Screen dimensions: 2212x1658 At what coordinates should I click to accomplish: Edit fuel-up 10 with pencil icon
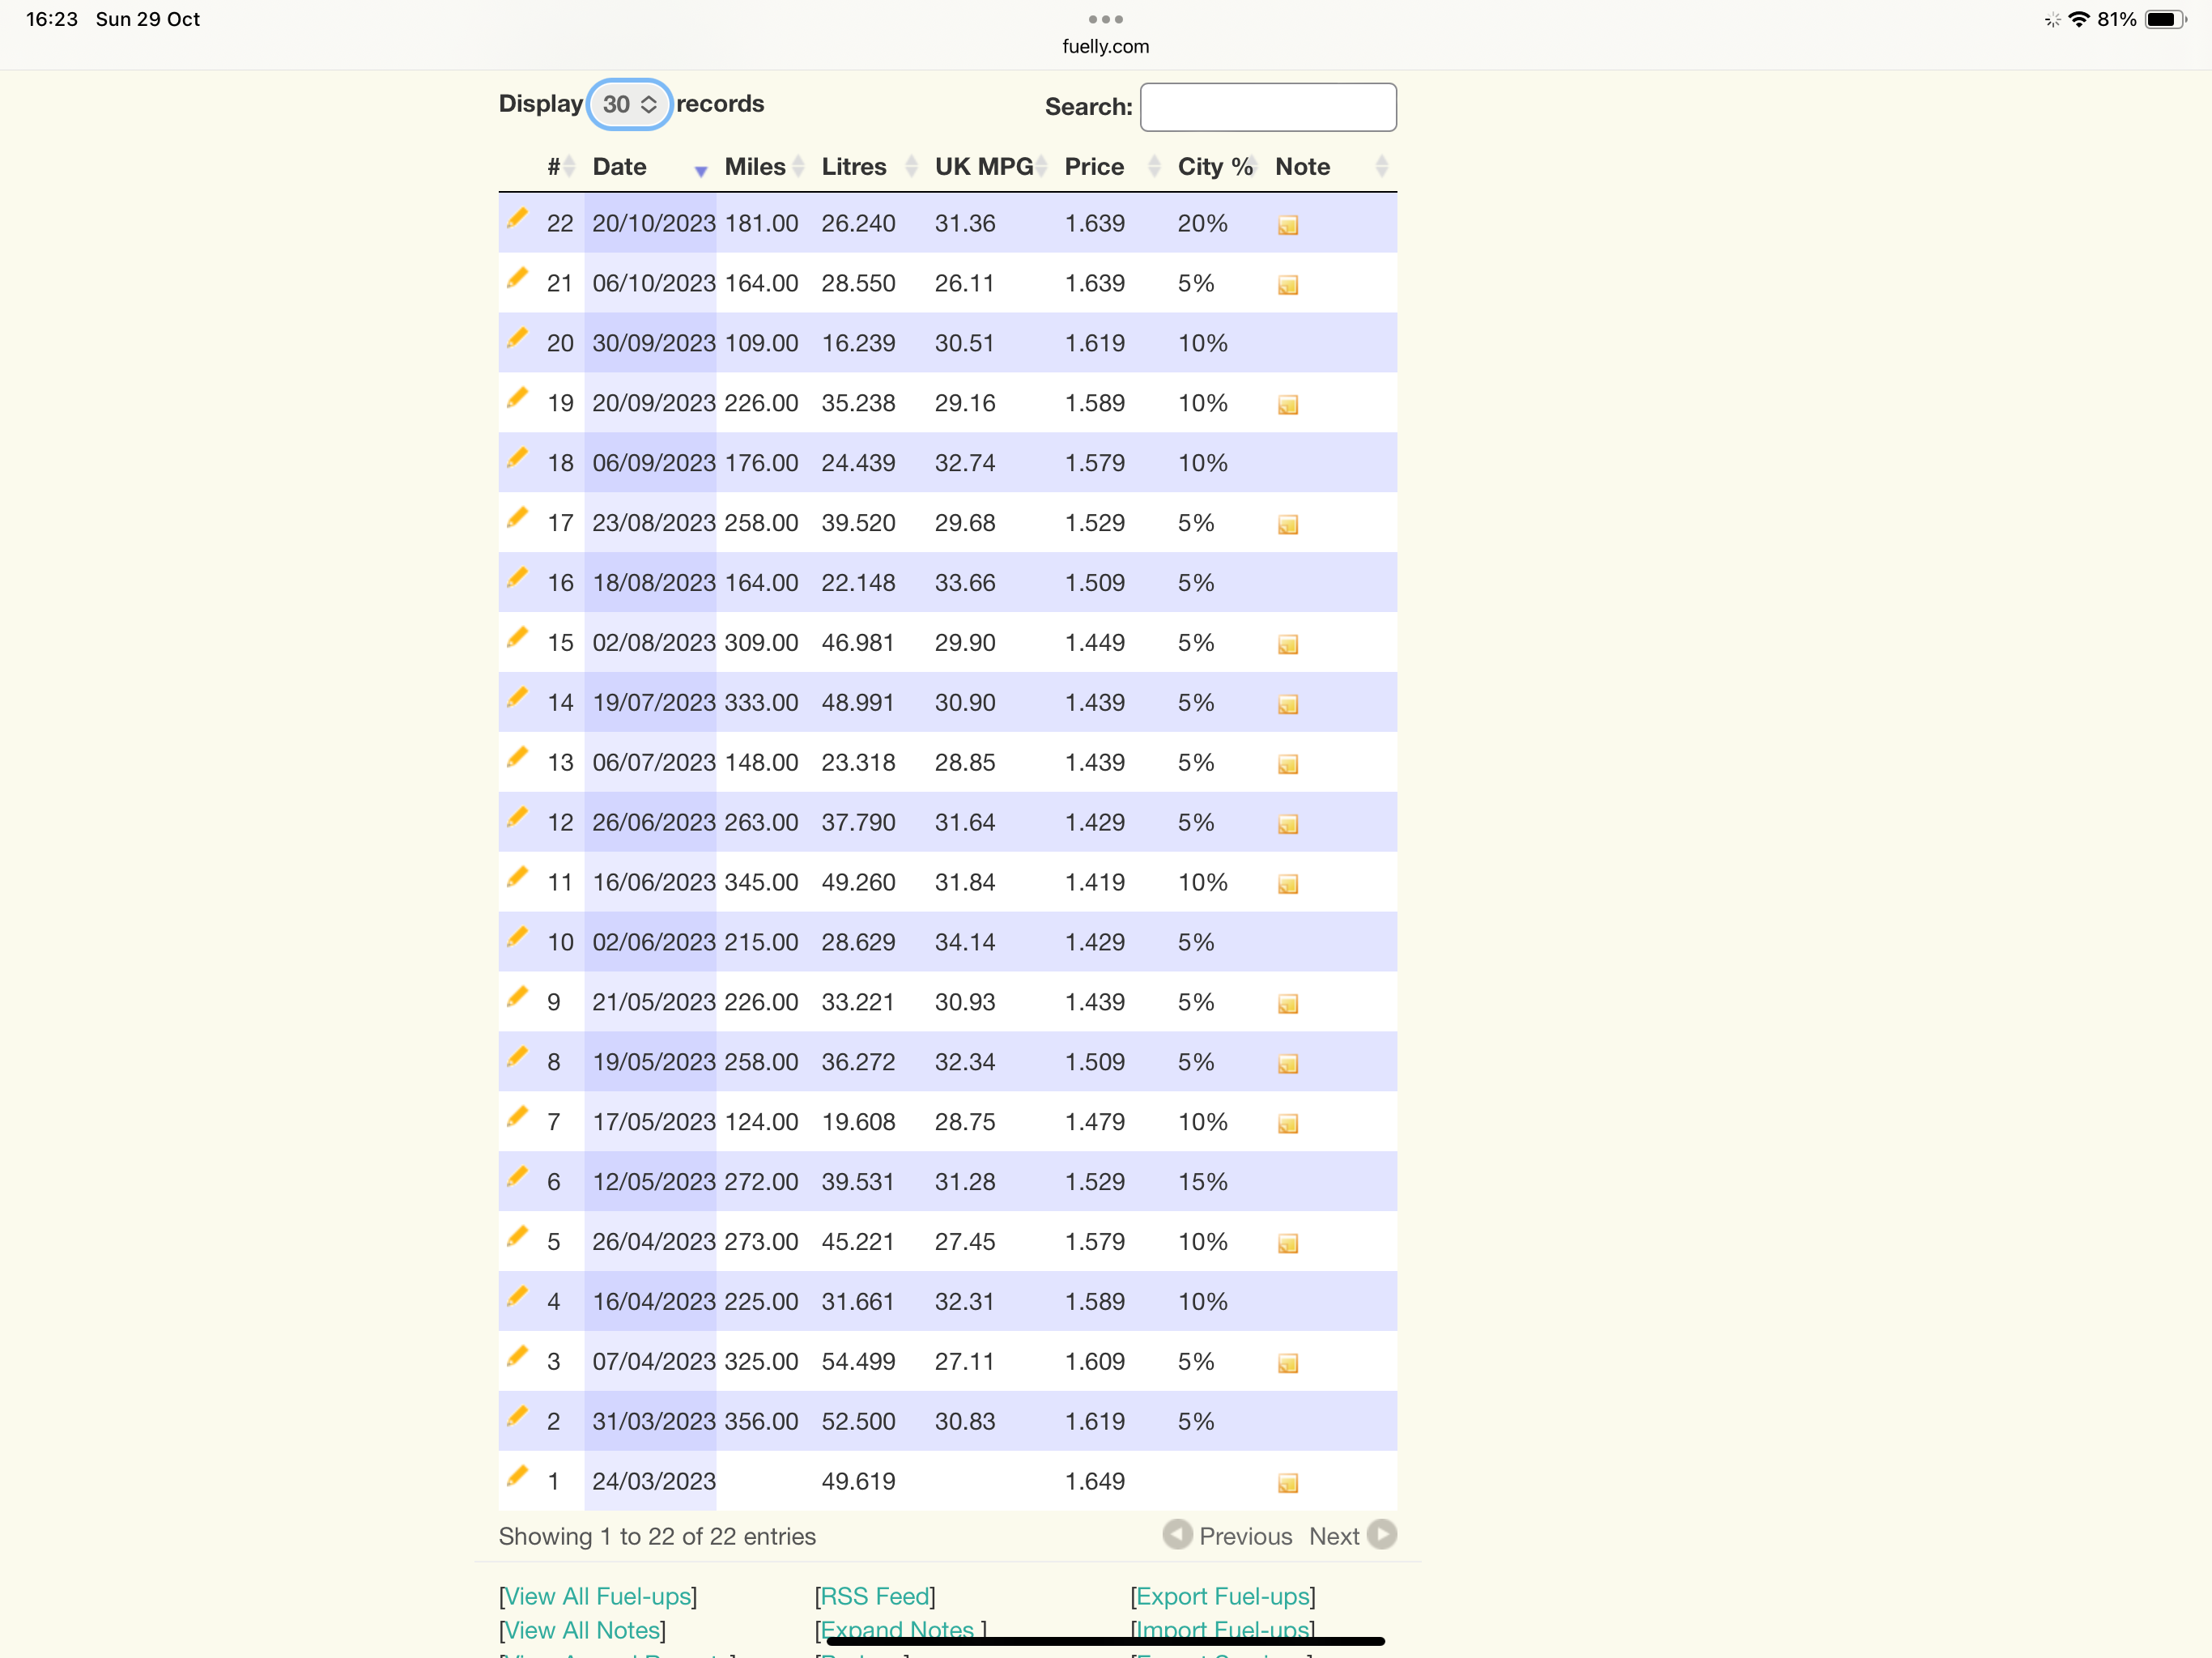click(517, 937)
